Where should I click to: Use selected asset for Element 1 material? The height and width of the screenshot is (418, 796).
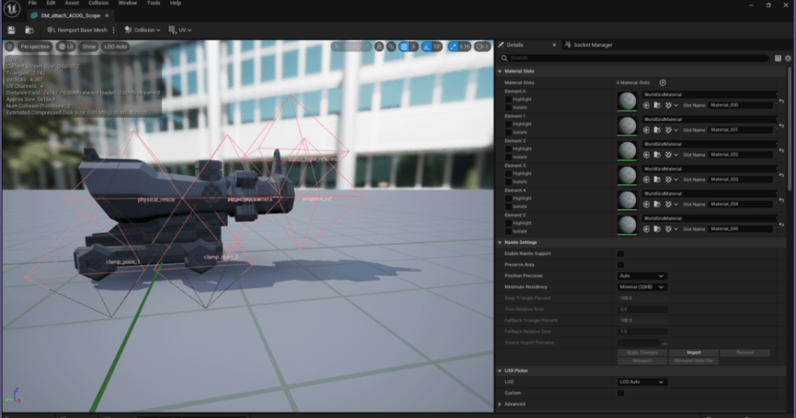[647, 130]
